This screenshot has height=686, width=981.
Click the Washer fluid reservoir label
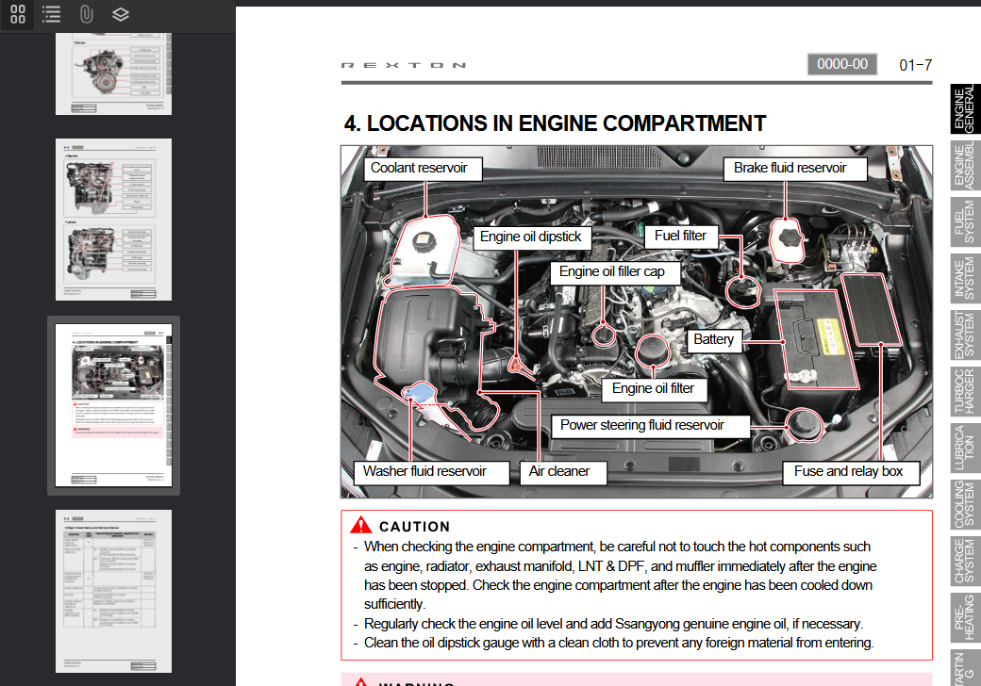click(431, 472)
